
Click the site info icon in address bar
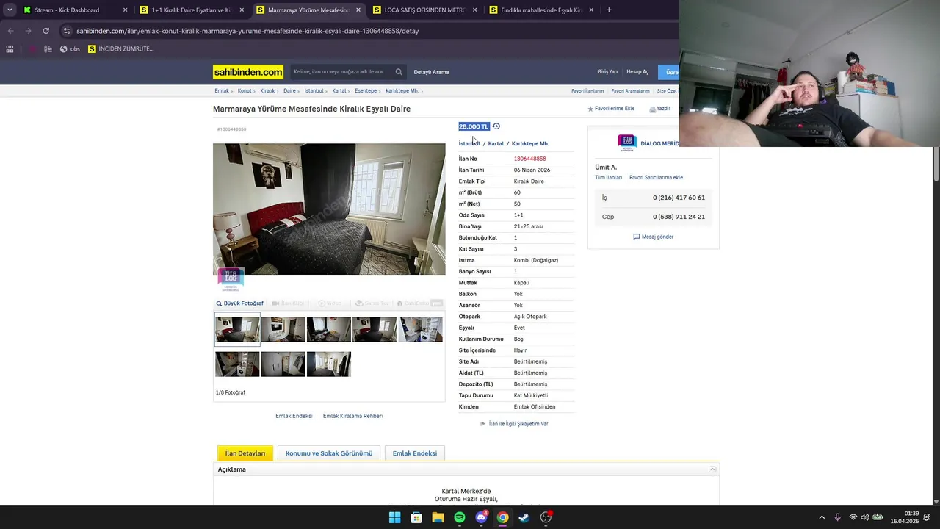(x=67, y=31)
